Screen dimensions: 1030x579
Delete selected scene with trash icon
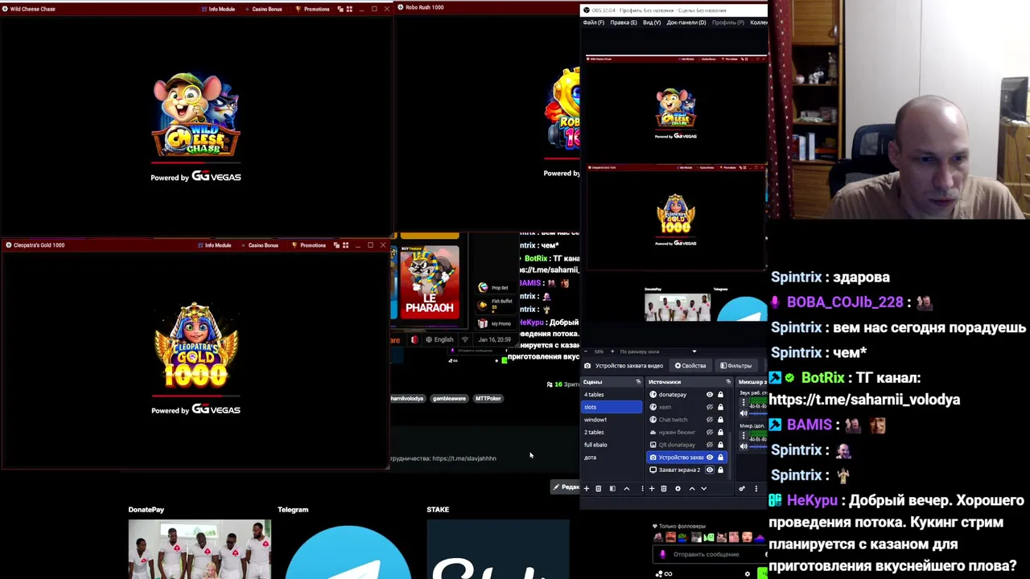[599, 489]
